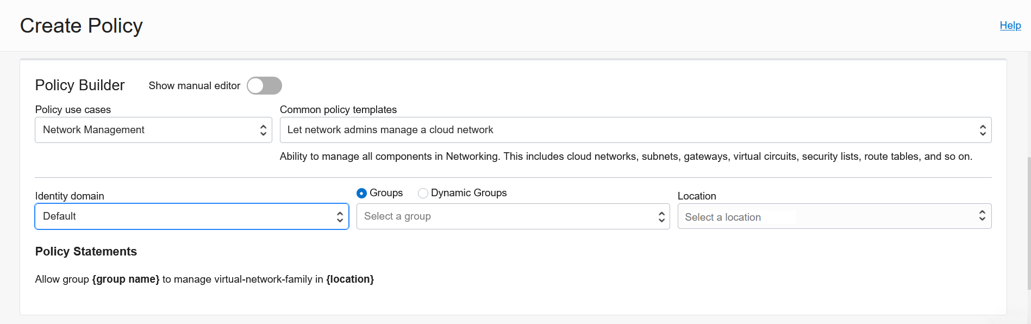Open the Select a group dropdown
The image size is (1031, 324).
pyautogui.click(x=513, y=216)
